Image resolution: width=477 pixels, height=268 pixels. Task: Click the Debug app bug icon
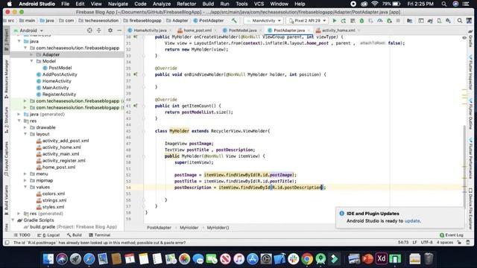point(361,21)
